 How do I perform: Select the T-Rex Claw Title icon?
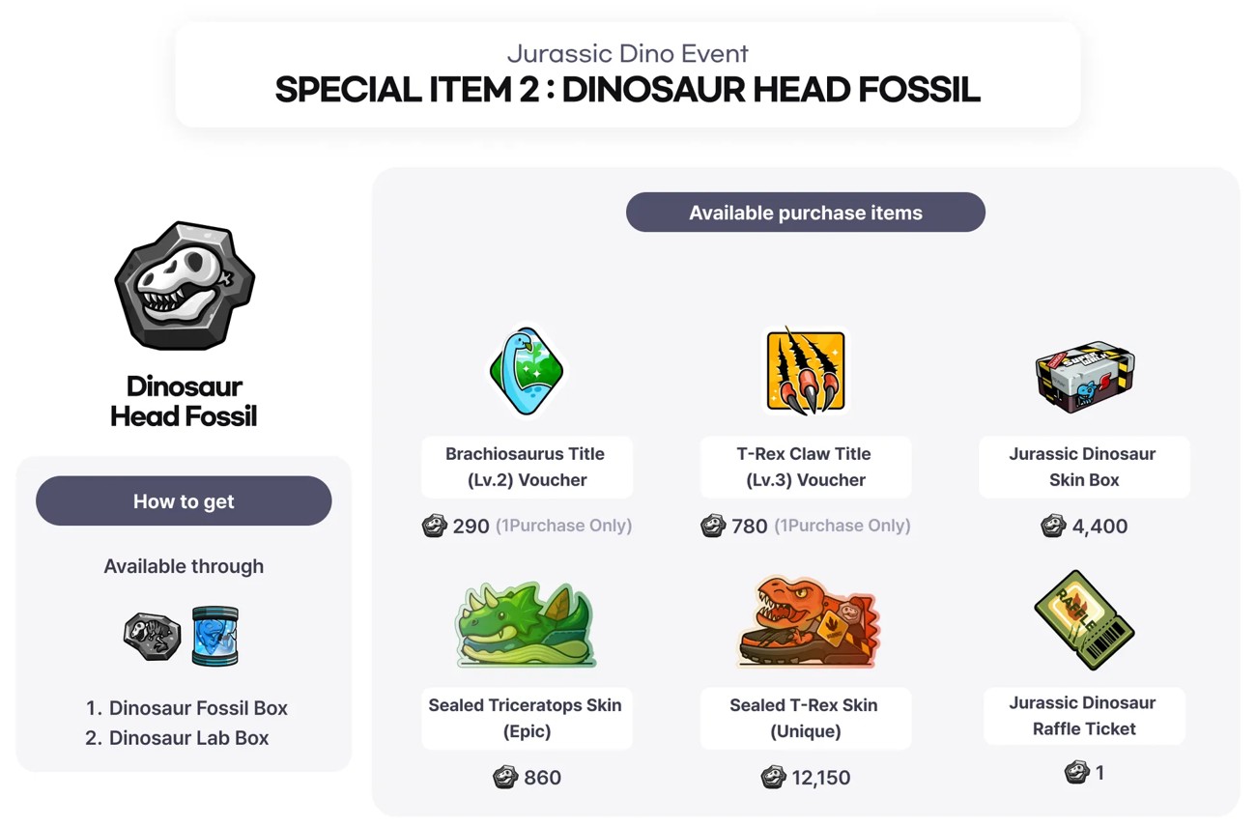point(805,372)
